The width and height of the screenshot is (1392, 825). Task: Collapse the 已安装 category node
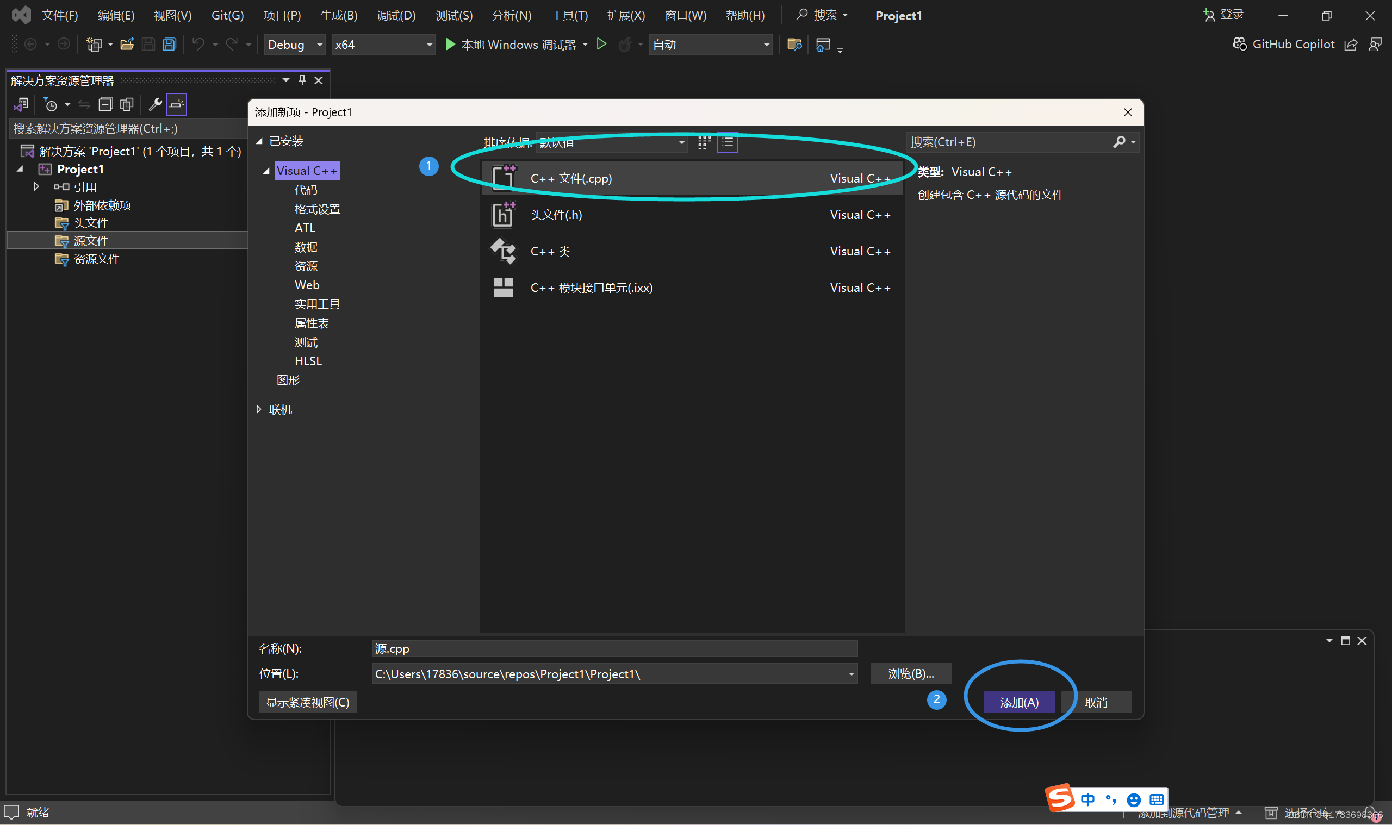[x=259, y=141]
